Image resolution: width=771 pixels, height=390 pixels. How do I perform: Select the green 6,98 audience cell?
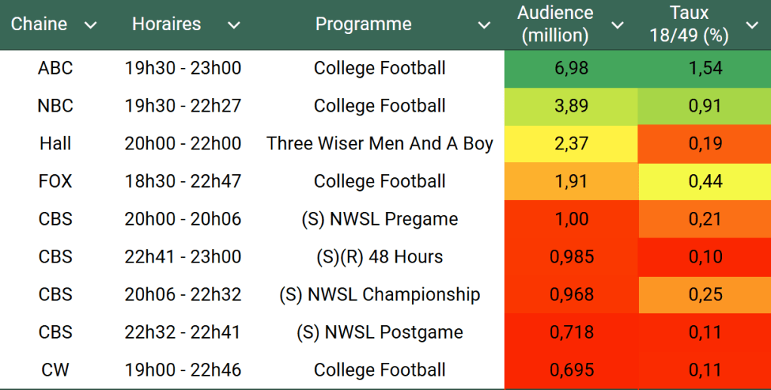click(571, 68)
